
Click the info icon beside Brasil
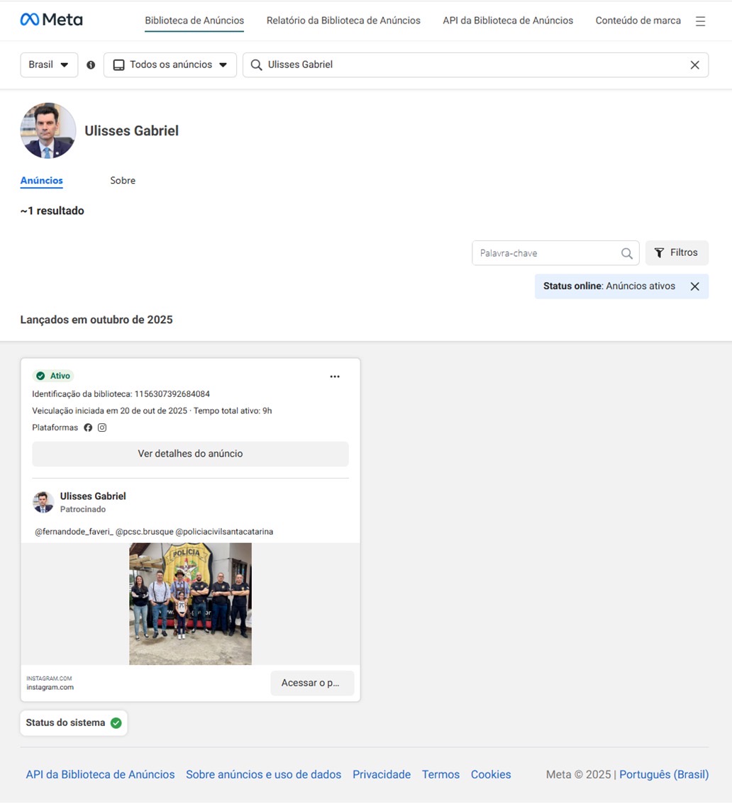(x=91, y=65)
